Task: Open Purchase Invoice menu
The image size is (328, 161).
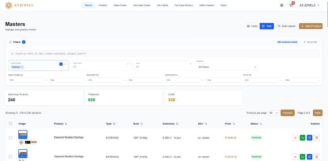Action: click(184, 5)
